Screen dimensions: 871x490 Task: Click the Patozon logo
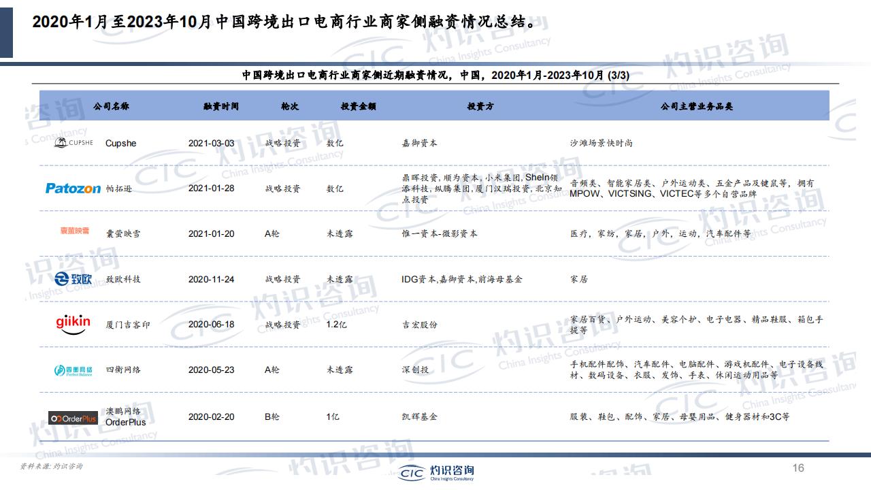pos(73,189)
